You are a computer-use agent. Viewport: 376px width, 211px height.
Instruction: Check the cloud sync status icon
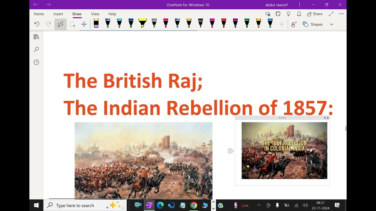point(268,14)
